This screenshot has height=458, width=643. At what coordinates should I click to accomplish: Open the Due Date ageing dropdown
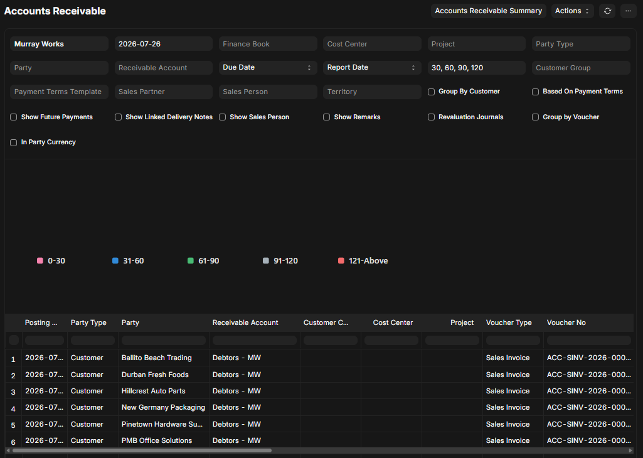[x=268, y=68]
